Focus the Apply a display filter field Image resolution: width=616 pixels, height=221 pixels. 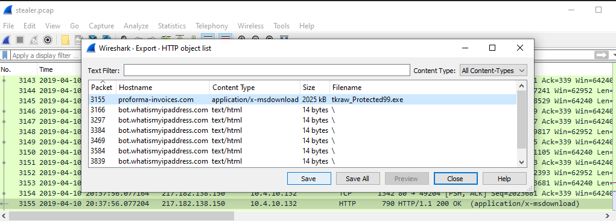[x=45, y=56]
